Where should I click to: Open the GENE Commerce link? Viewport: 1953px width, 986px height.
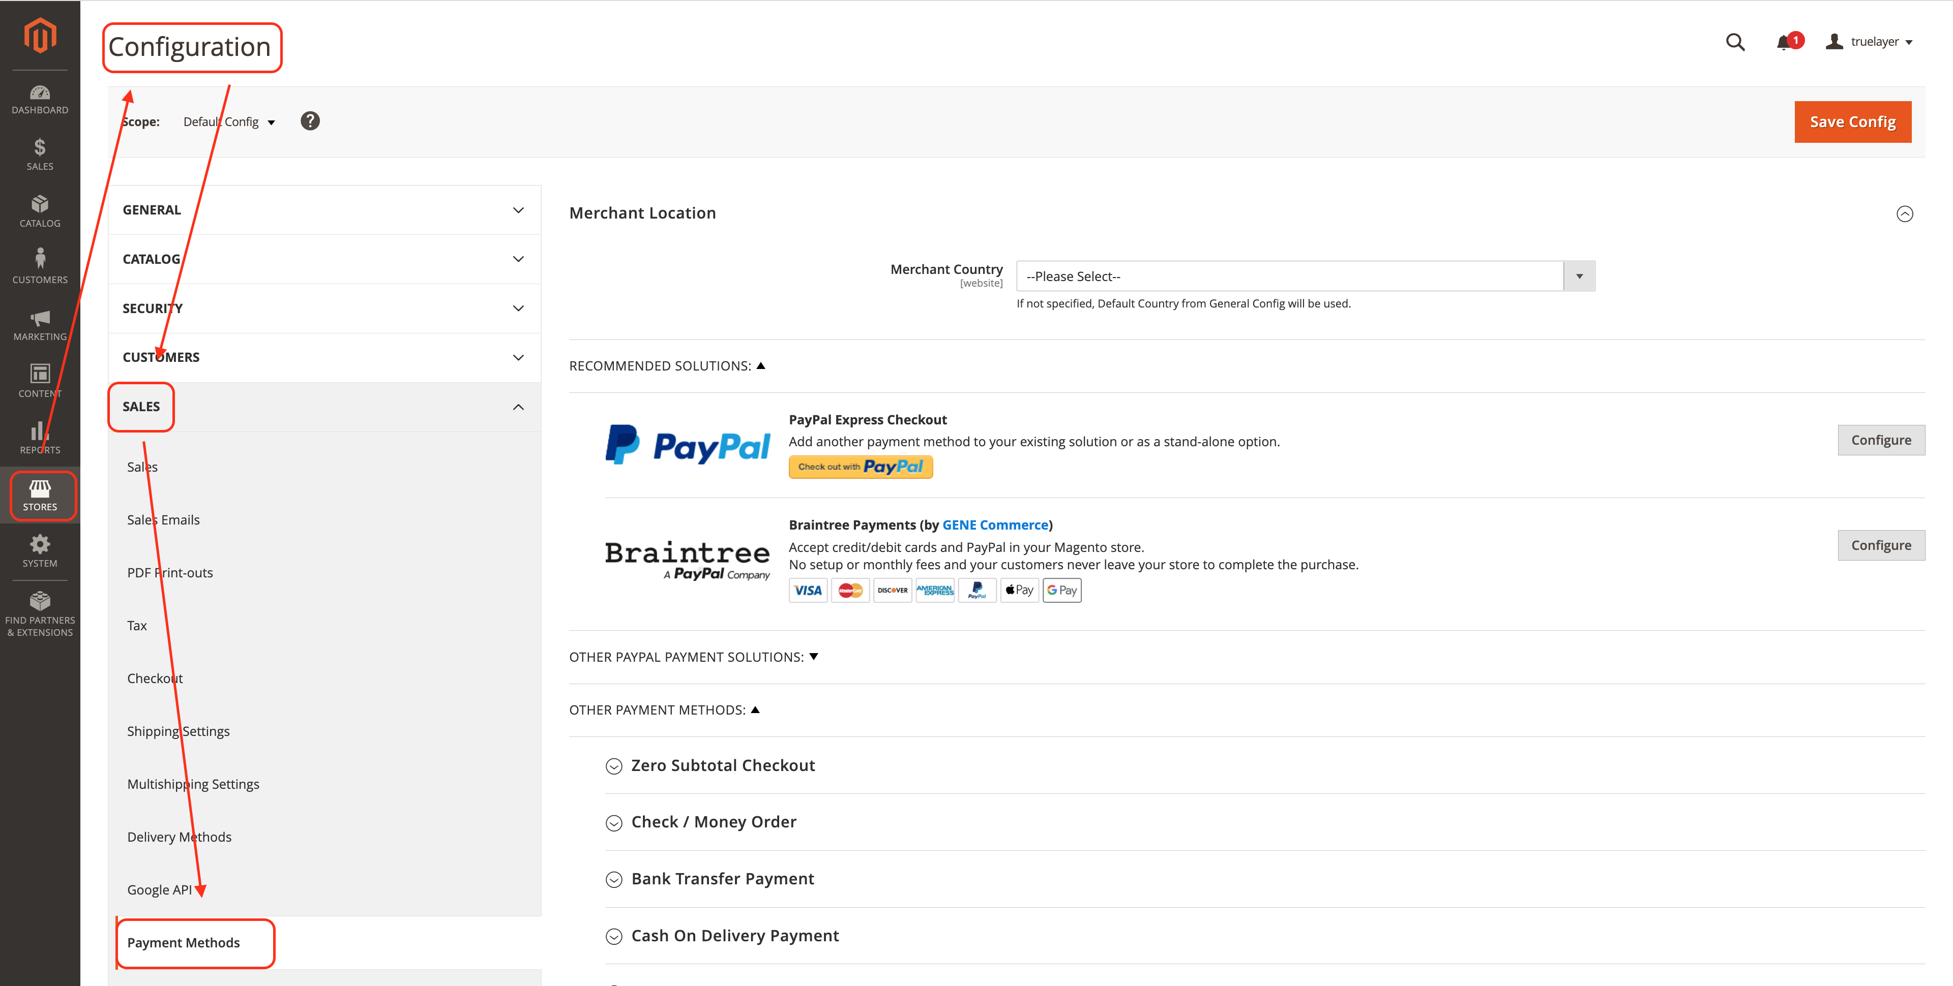point(995,525)
